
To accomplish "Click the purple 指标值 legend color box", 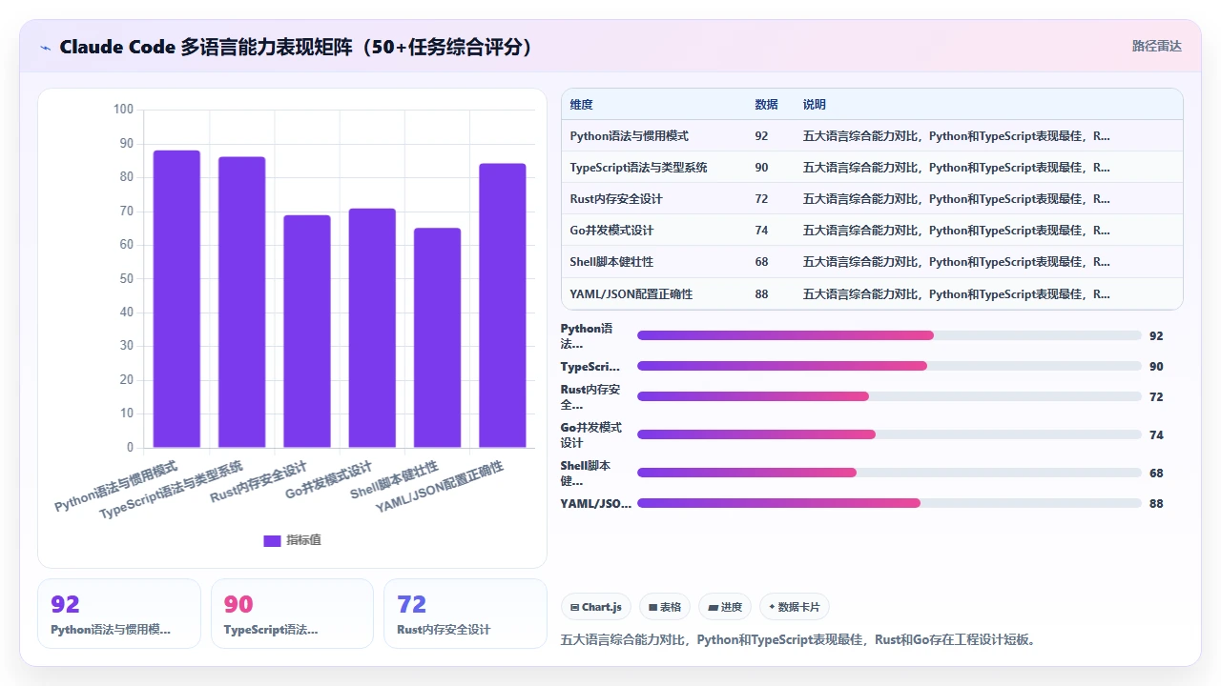I will click(272, 540).
